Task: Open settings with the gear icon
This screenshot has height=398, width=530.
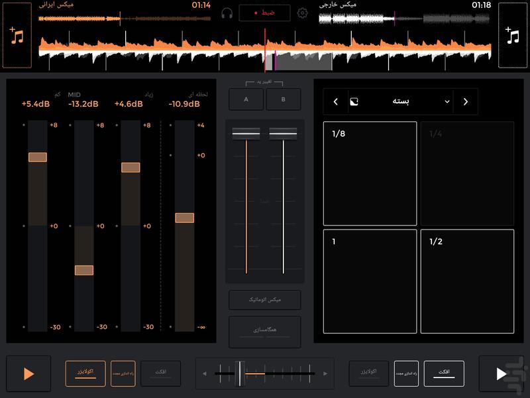Action: click(x=303, y=13)
